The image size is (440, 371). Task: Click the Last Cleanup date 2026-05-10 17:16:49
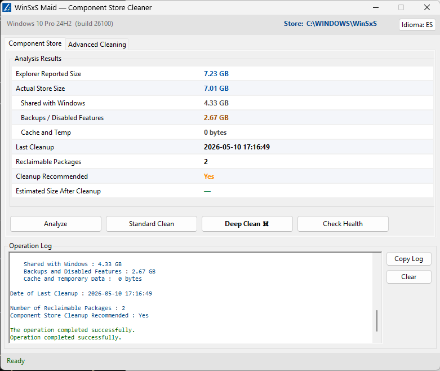click(237, 147)
